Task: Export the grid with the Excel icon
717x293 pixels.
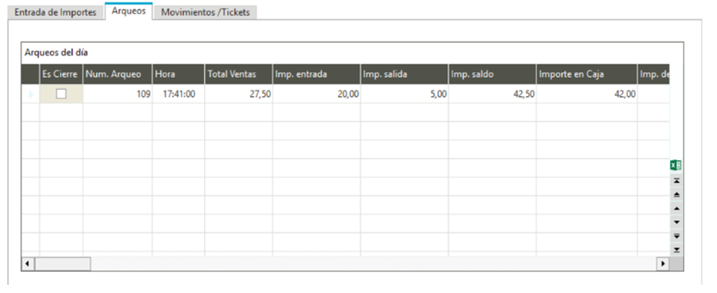Action: (x=677, y=165)
